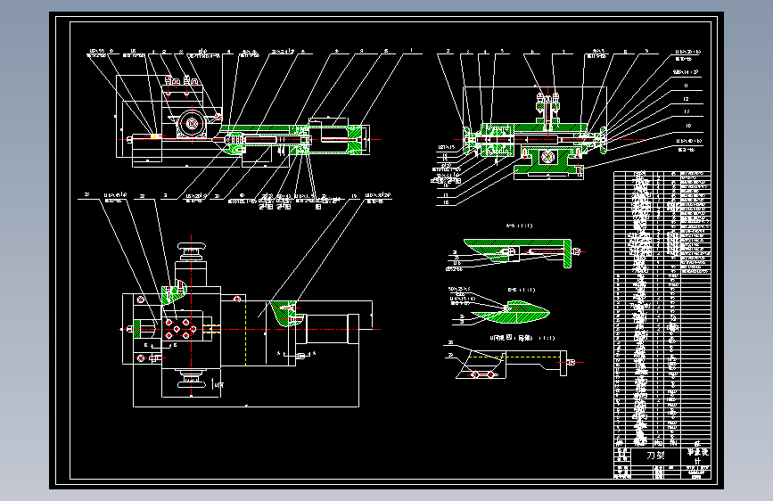Click the parts list table
This screenshot has width=773, height=501.
[x=662, y=309]
